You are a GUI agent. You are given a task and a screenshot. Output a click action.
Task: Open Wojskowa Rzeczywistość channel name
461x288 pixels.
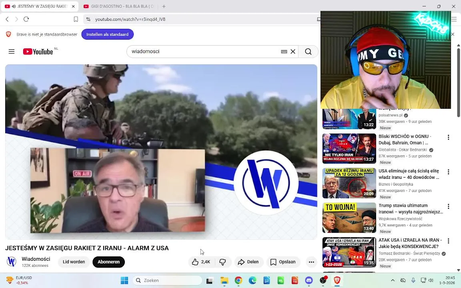click(x=401, y=219)
